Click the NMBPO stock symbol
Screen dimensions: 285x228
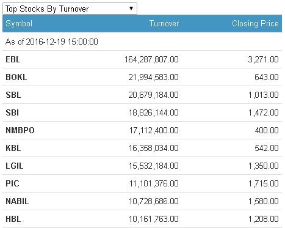20,130
